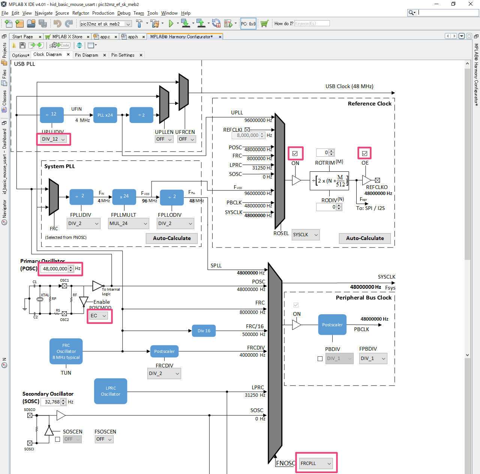Toggle the Reference Clock ON checkbox
The height and width of the screenshot is (474, 480).
(295, 153)
